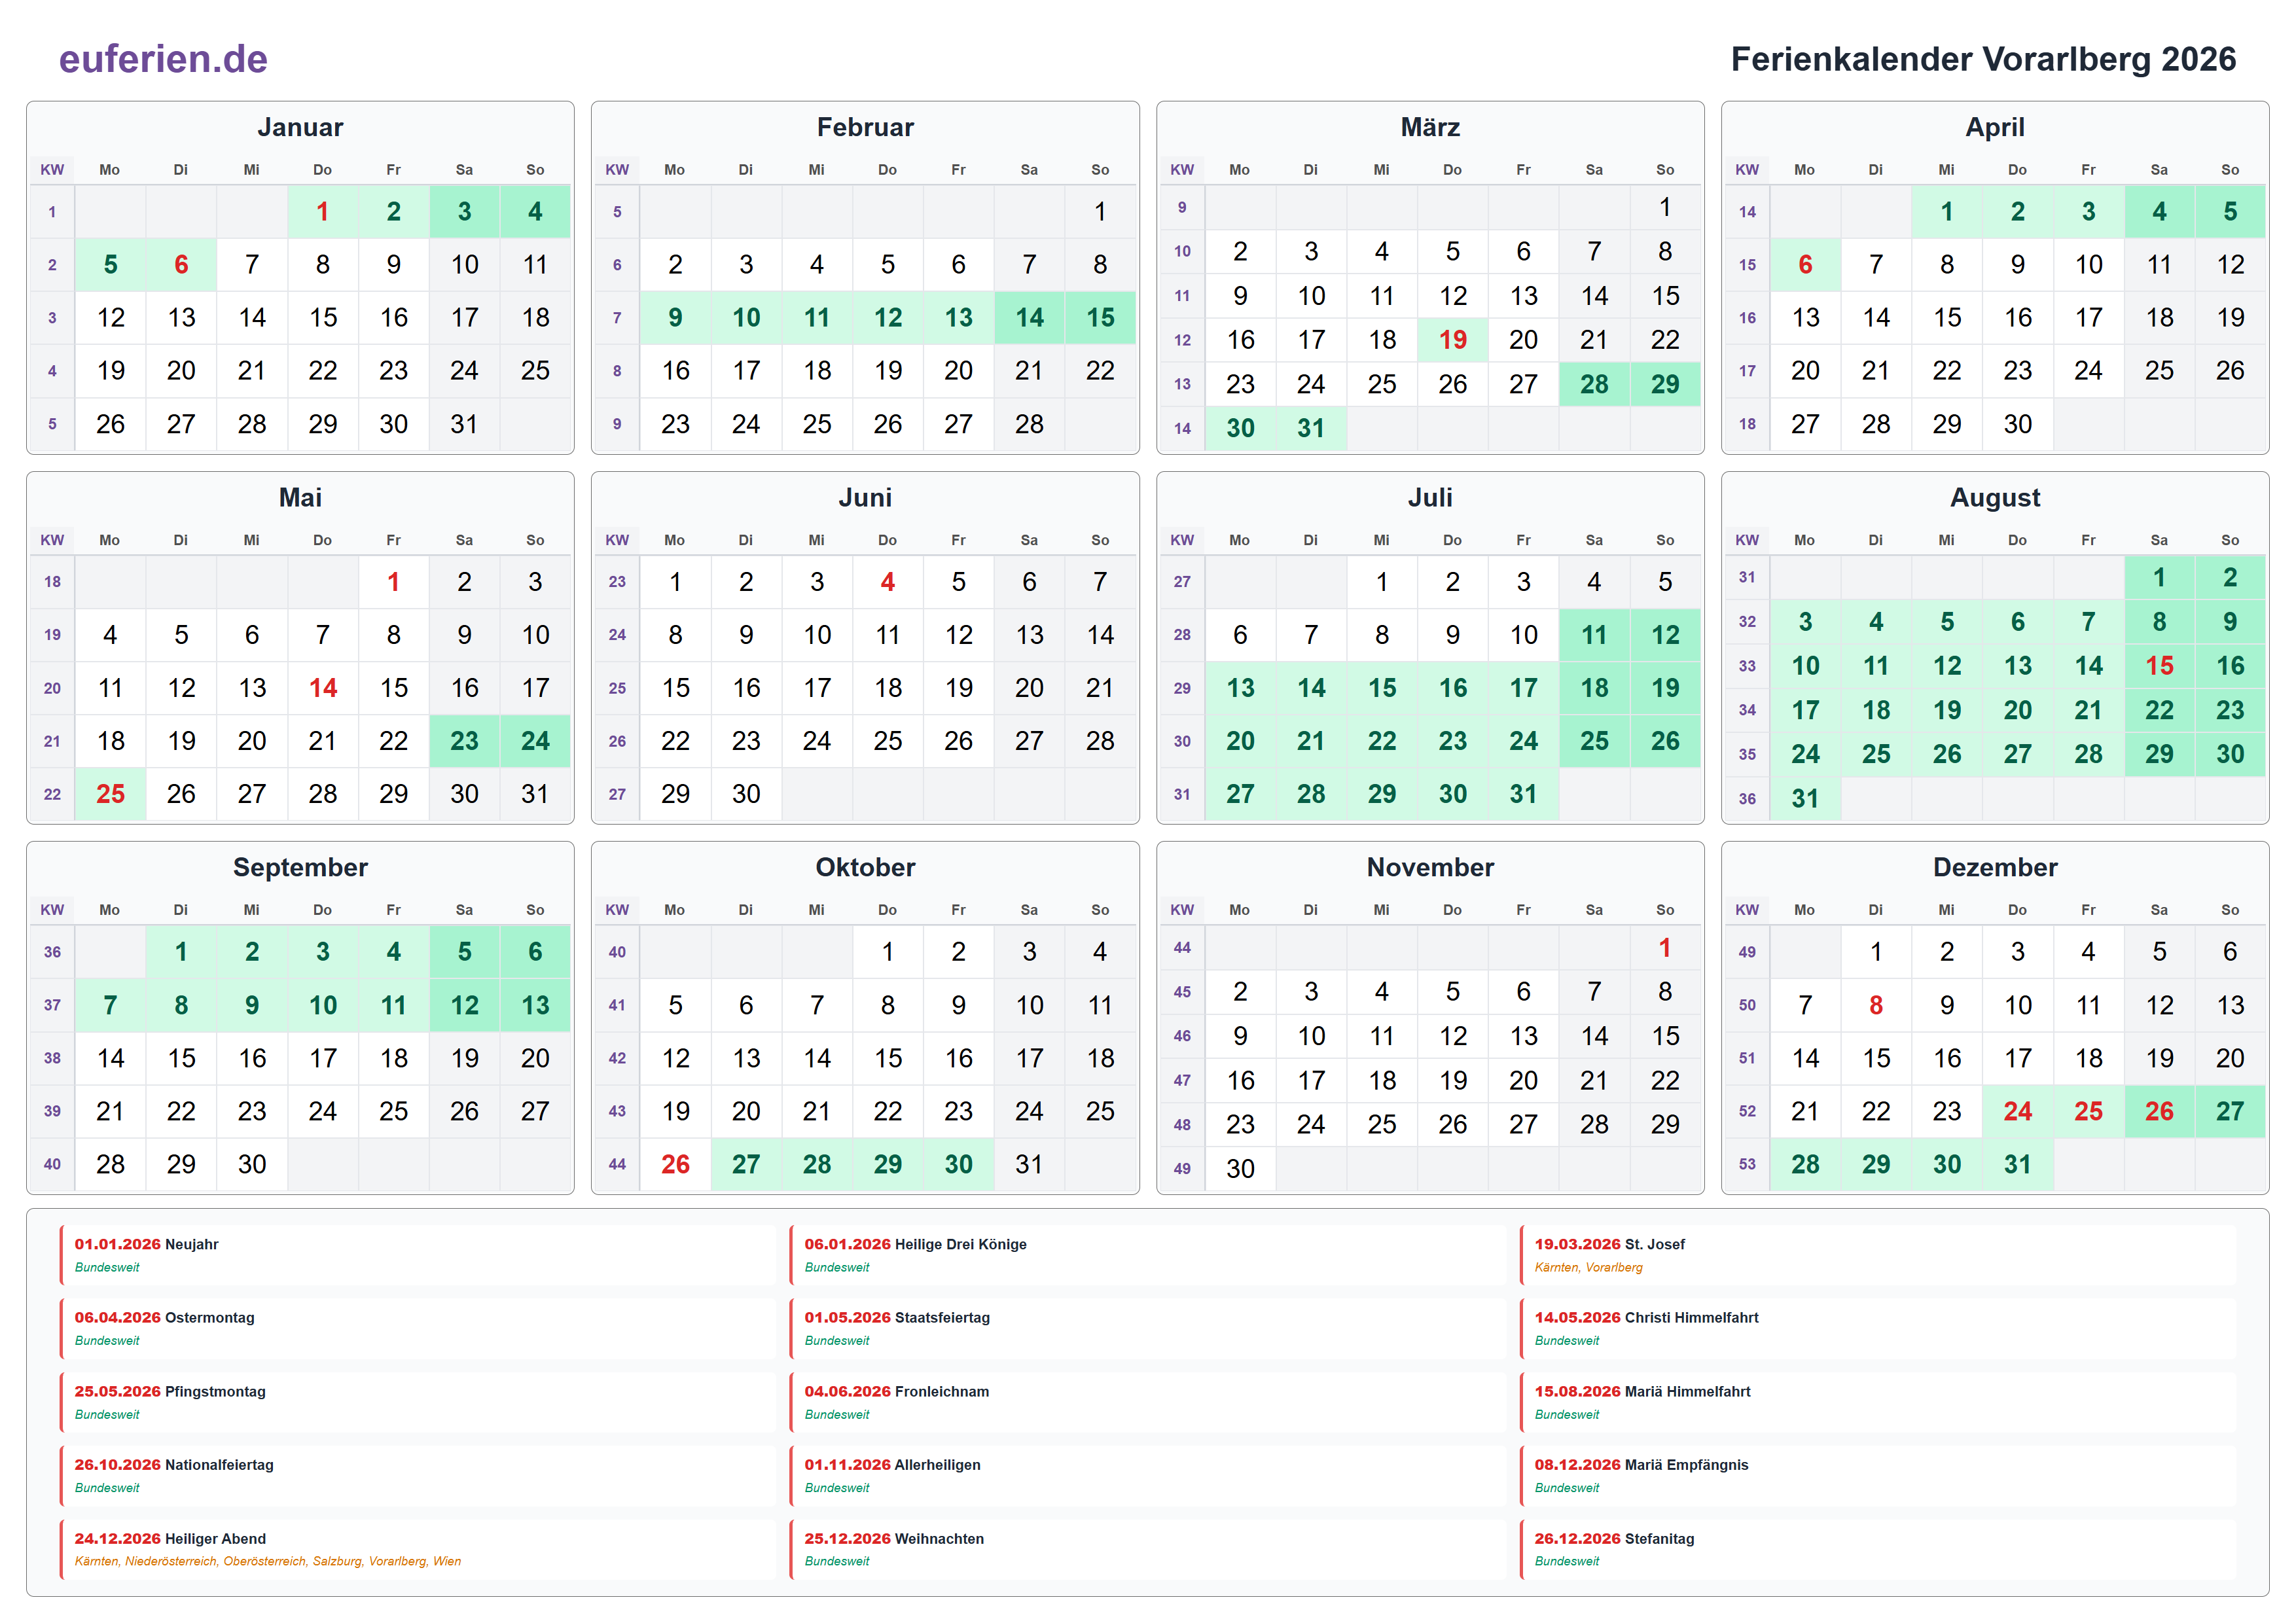Click red August 15 cell
The height and width of the screenshot is (1623, 2296).
[2159, 666]
